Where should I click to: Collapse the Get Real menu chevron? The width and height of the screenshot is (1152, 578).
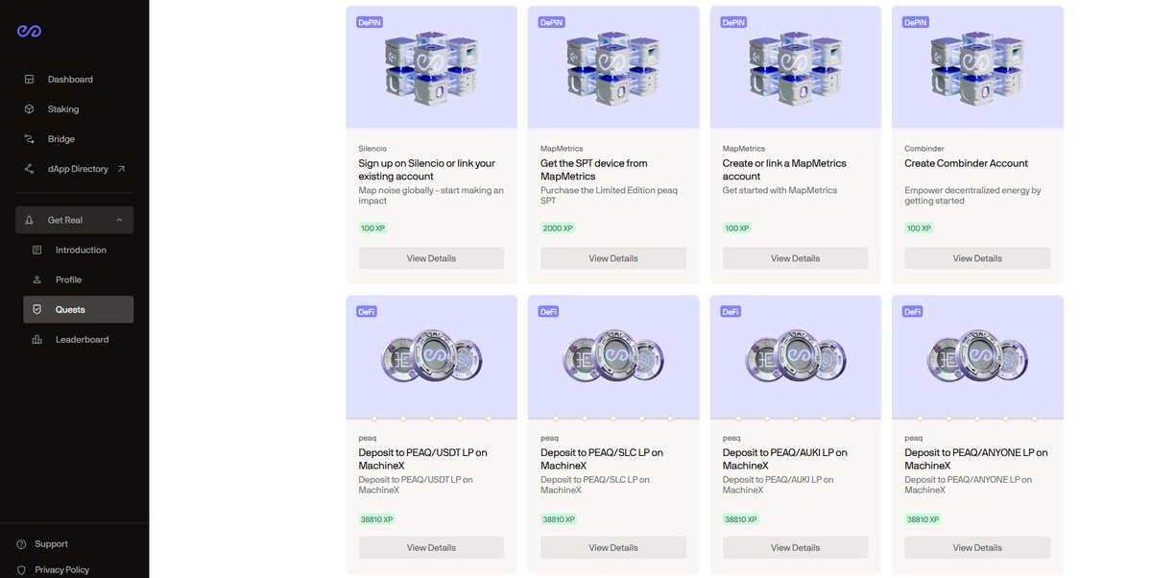tap(120, 220)
